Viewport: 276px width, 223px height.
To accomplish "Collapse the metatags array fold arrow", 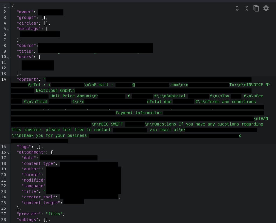I will pyautogui.click(x=8, y=30).
